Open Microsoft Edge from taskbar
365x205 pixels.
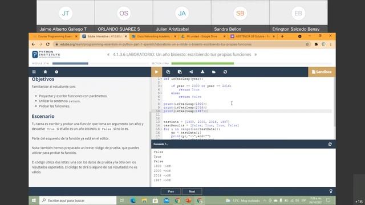133,200
